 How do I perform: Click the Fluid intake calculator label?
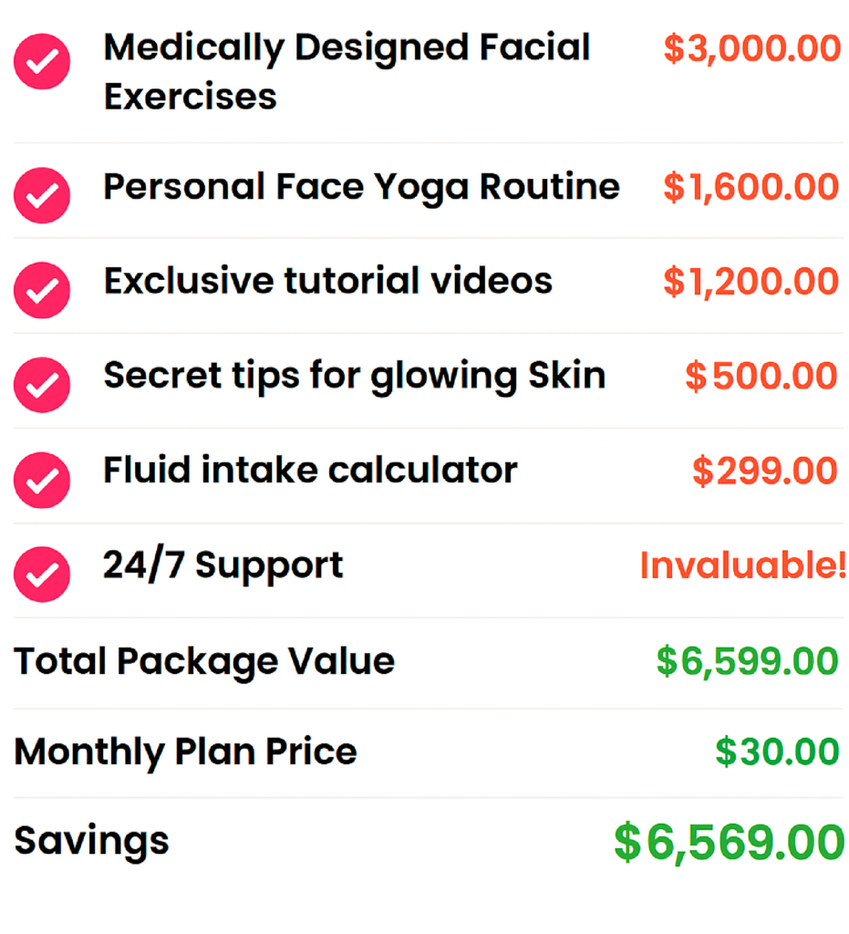tap(311, 470)
